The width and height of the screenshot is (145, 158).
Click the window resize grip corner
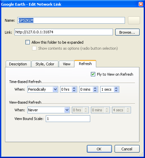[142, 155]
